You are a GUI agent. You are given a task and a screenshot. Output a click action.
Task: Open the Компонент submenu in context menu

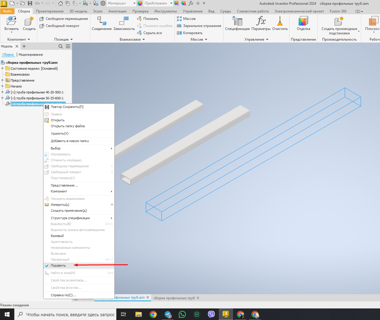79,191
